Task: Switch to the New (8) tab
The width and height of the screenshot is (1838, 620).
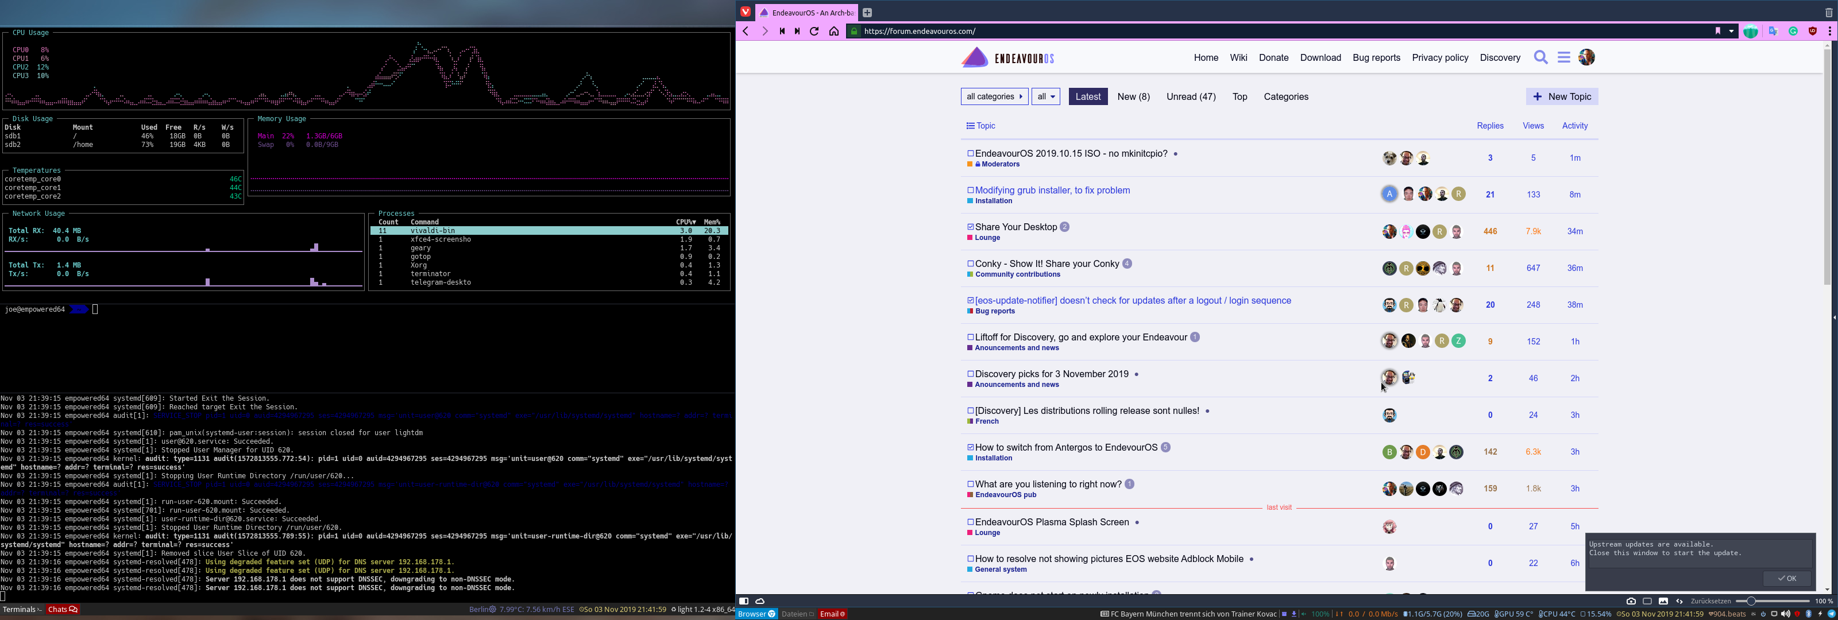Action: coord(1134,97)
